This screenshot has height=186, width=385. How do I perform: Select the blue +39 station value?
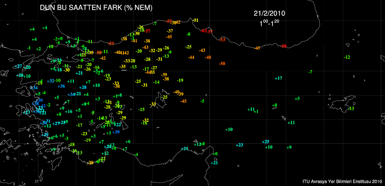[x=116, y=132]
